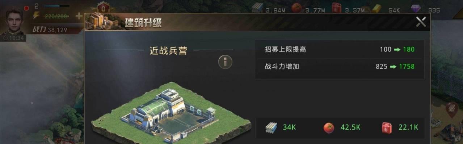The width and height of the screenshot is (463, 144).
Task: Select the 战斗力增加 stat row
Action: [x=340, y=67]
